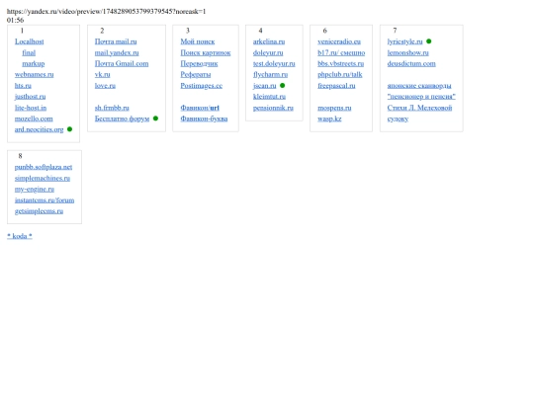
Task: Visit webnames.ru link
Action: [x=34, y=74]
